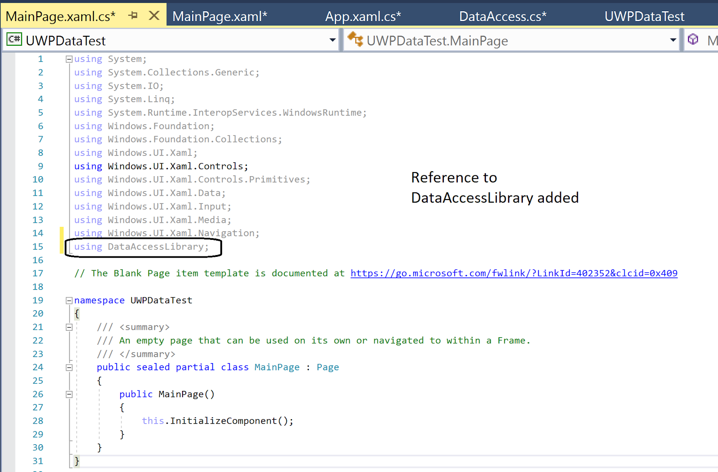718x472 pixels.
Task: Collapse the using directives region at line 1
Action: (68, 58)
